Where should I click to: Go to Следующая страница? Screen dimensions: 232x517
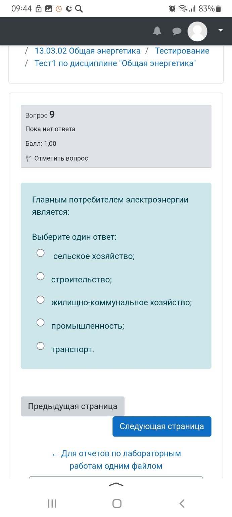click(162, 426)
